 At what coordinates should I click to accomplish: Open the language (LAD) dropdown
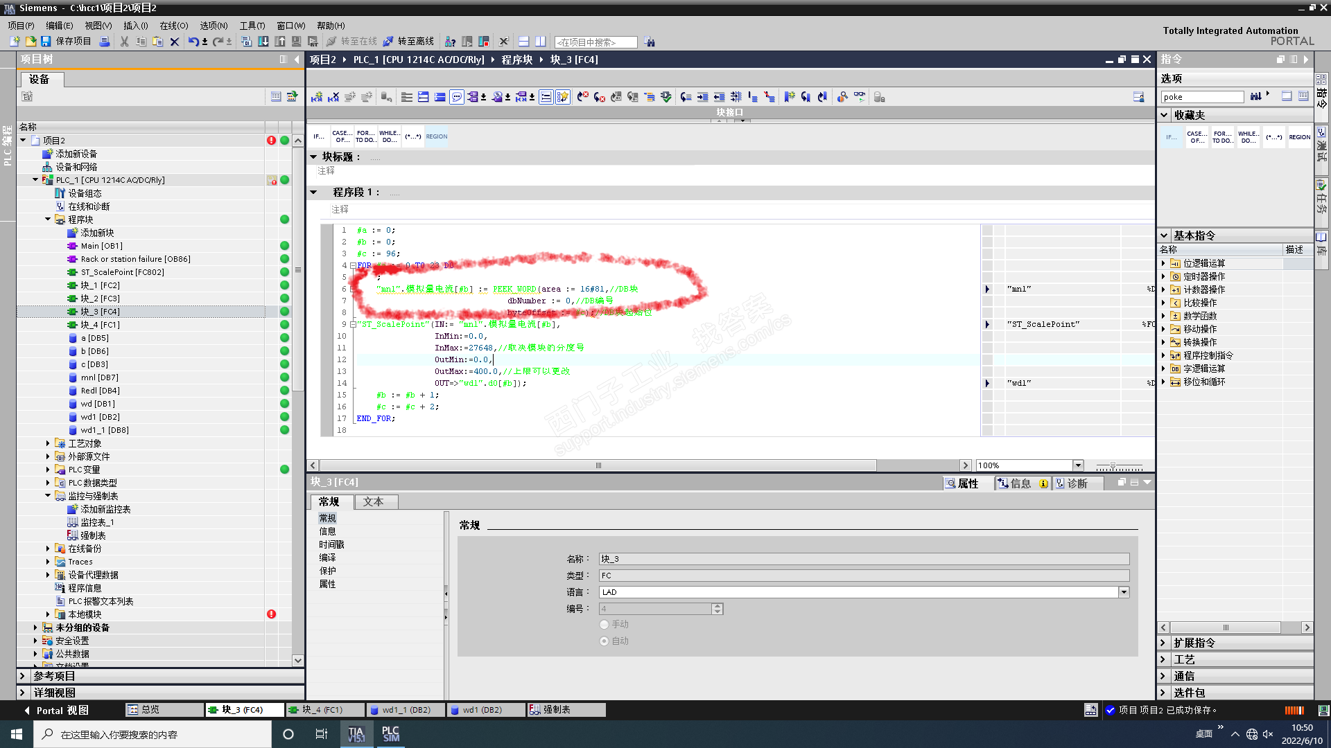[x=1124, y=592]
